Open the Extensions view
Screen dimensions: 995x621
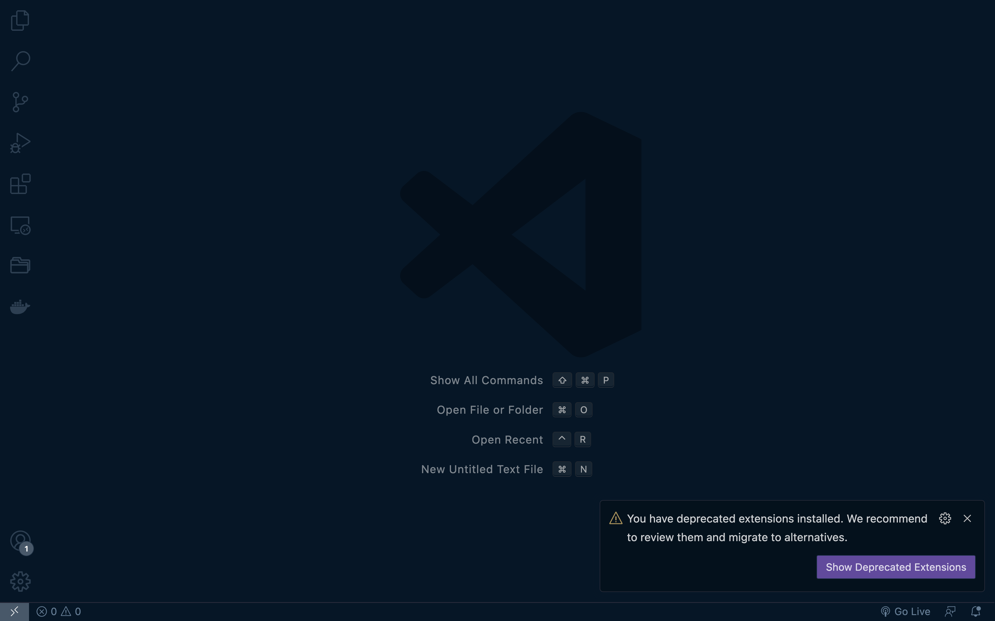coord(20,184)
